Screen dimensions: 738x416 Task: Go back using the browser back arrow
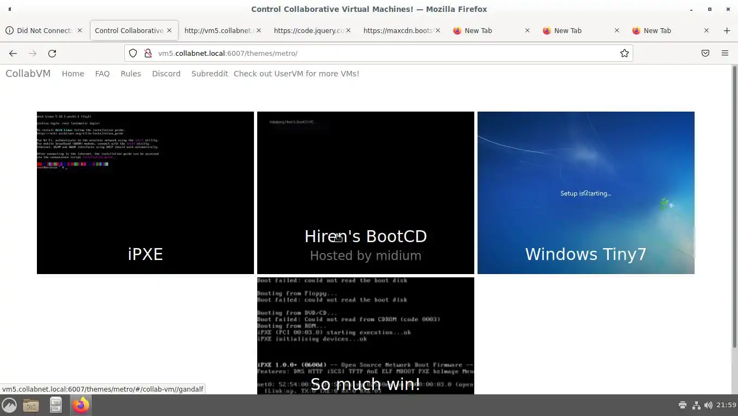click(x=13, y=53)
